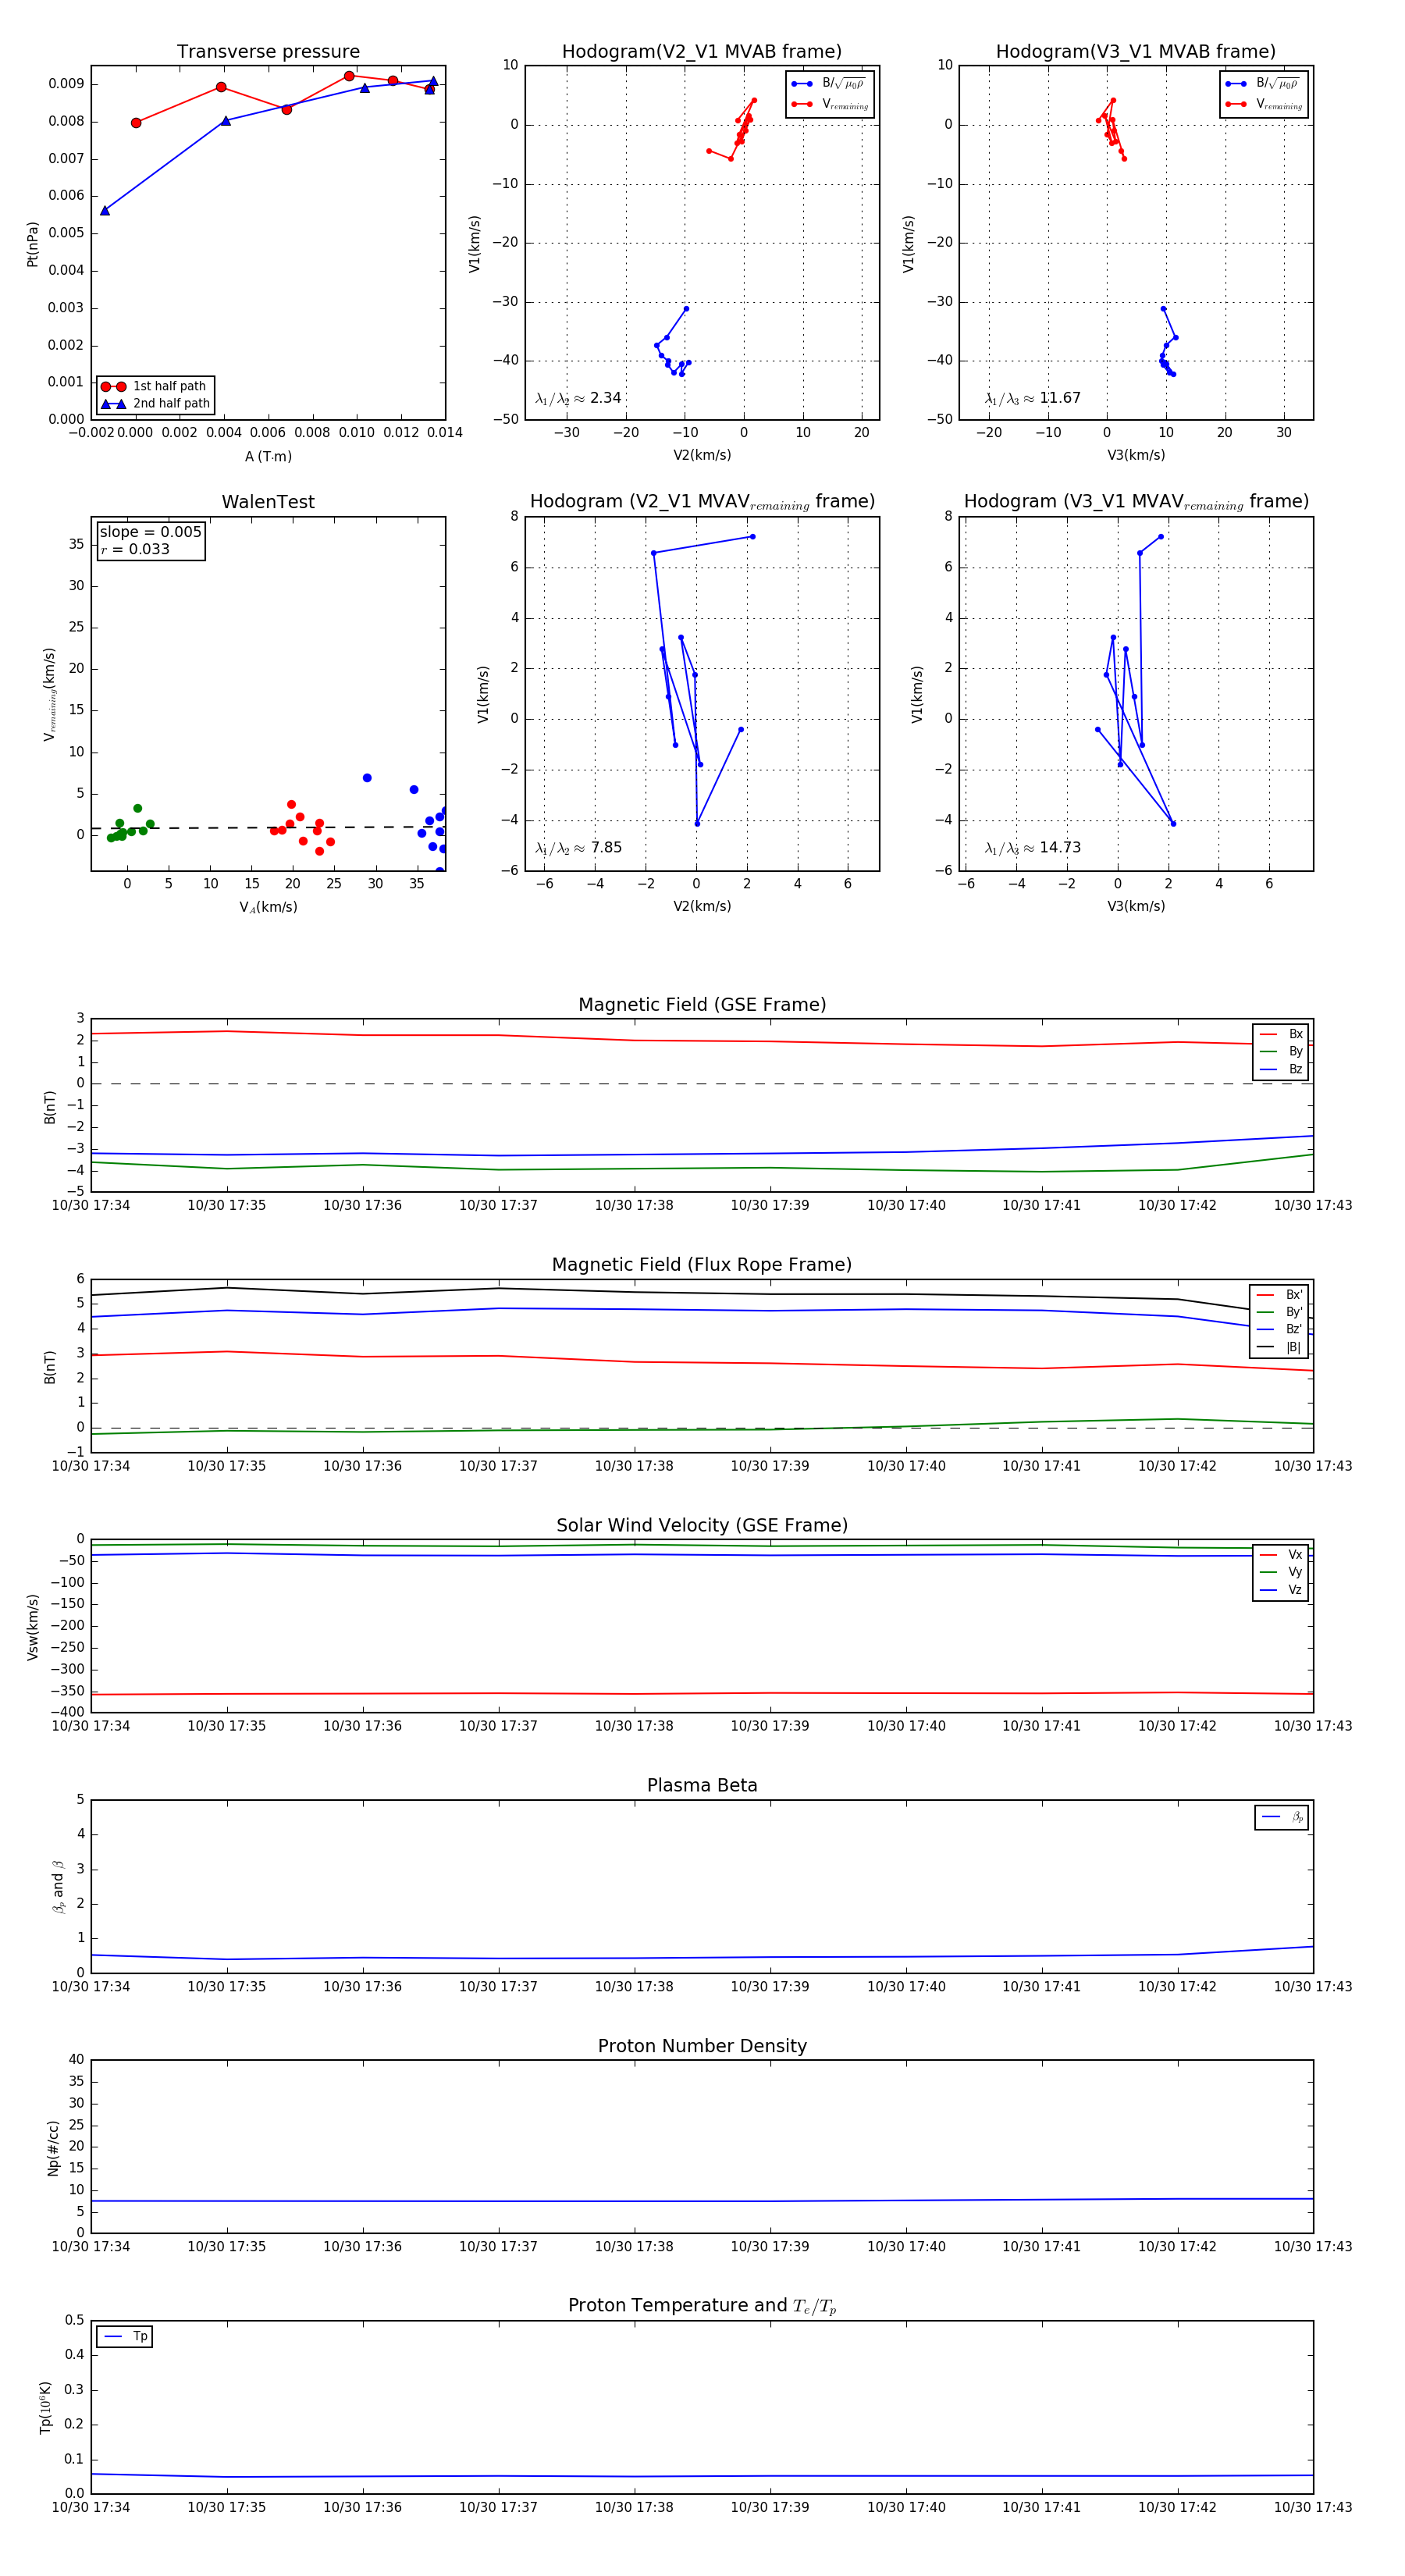Click the 'Vy' legend entry in solar wind plot
The height and width of the screenshot is (2576, 1405).
pyautogui.click(x=1281, y=1572)
